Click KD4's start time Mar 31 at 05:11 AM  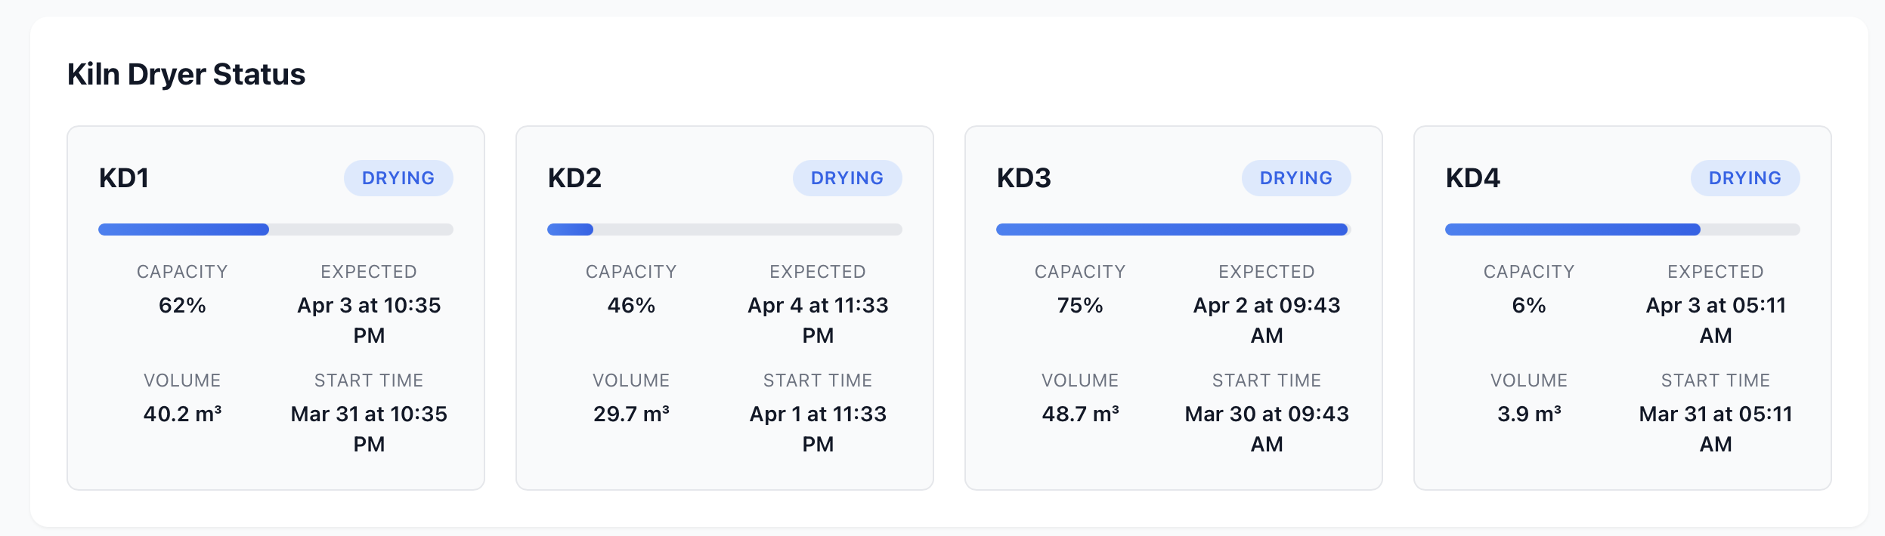[1716, 428]
